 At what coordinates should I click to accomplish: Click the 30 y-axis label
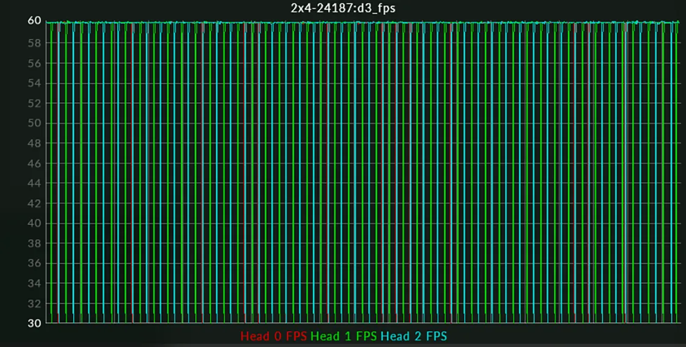click(35, 323)
